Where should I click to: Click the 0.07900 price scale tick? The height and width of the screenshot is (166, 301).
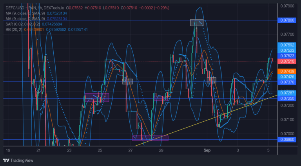coord(287,6)
